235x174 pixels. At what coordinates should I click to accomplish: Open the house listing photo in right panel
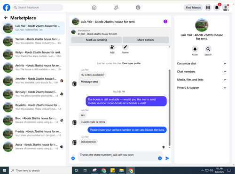[x=202, y=25]
